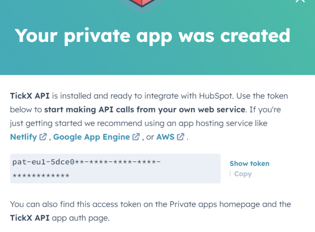
Task: Click the Netlify external-link icon
Action: (42, 137)
